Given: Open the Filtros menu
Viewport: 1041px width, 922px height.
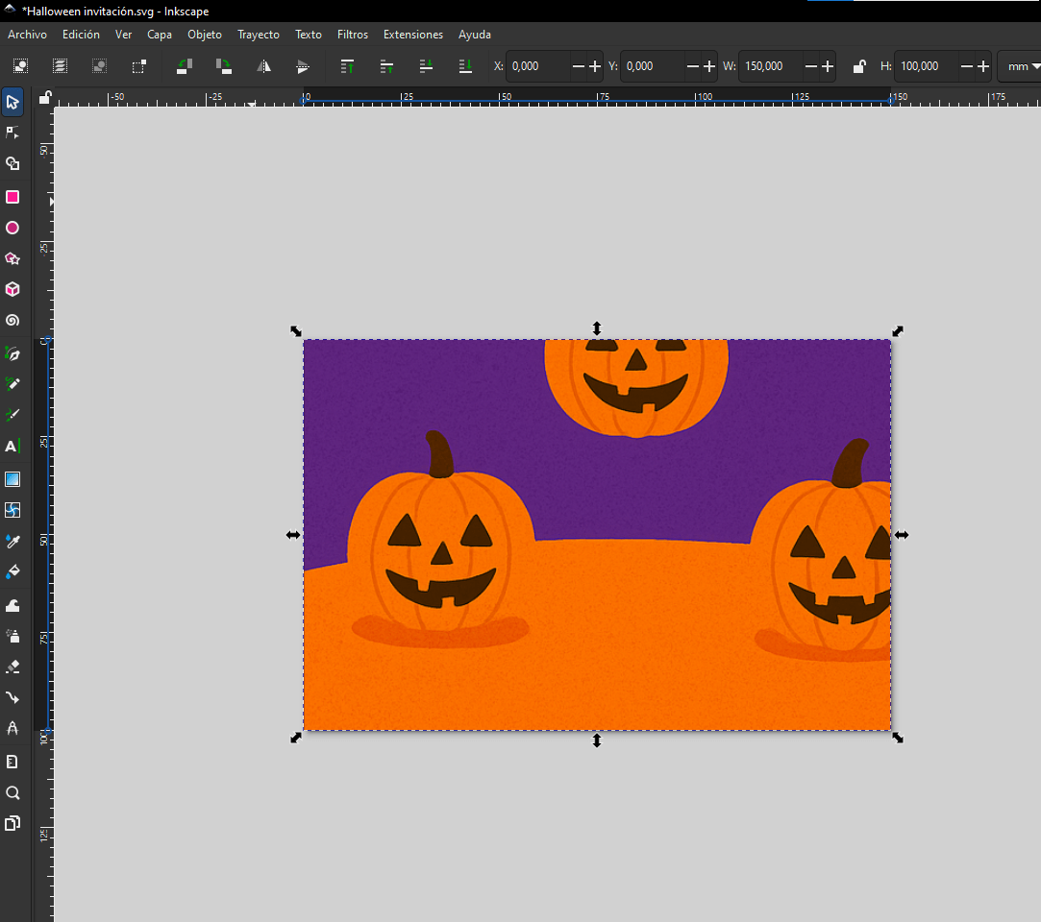Looking at the screenshot, I should (352, 35).
